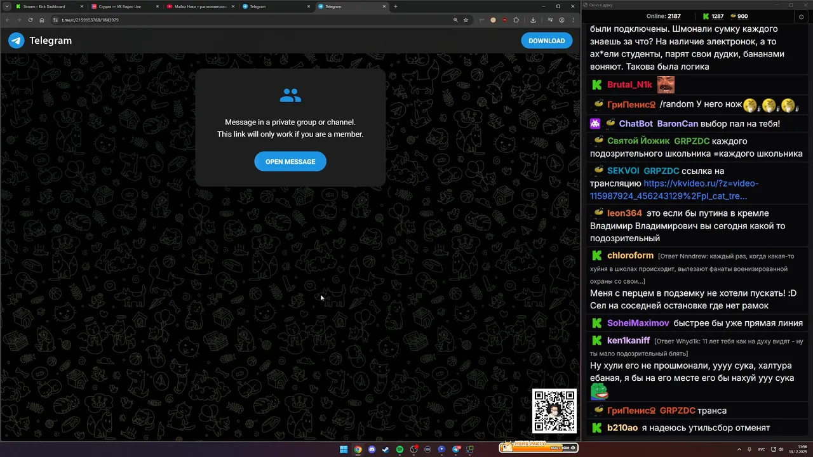Go back in browser history

pyautogui.click(x=8, y=20)
